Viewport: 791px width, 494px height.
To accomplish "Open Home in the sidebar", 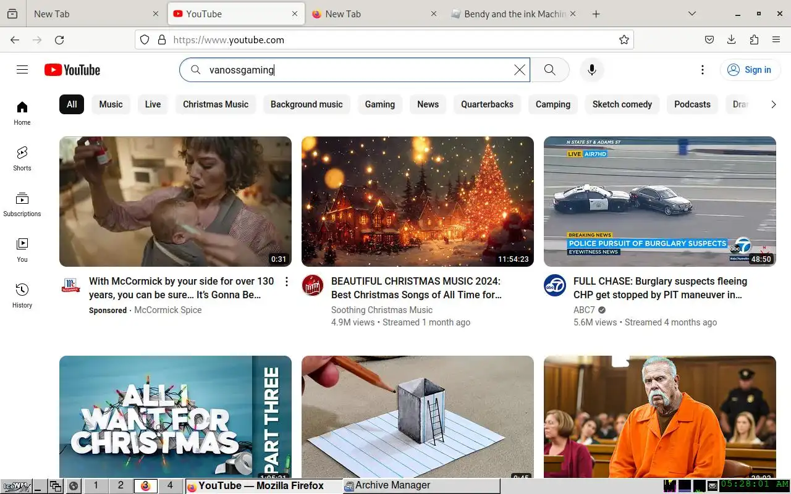I will [22, 113].
